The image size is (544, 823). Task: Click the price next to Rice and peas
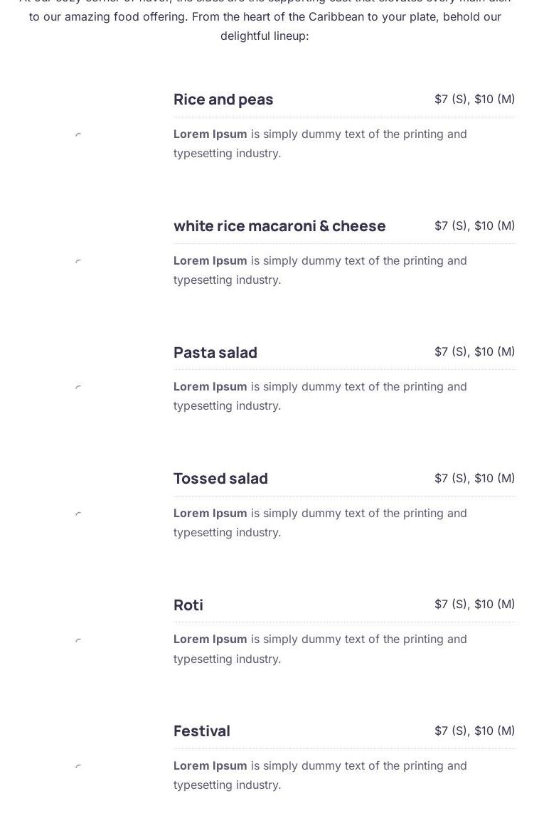pos(475,99)
